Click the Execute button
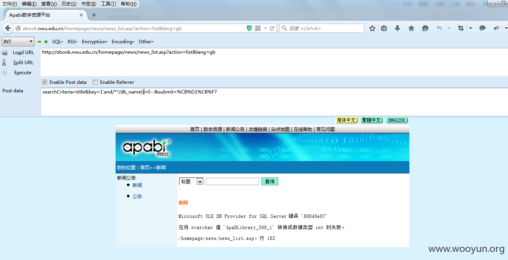This screenshot has width=508, height=260. point(22,73)
